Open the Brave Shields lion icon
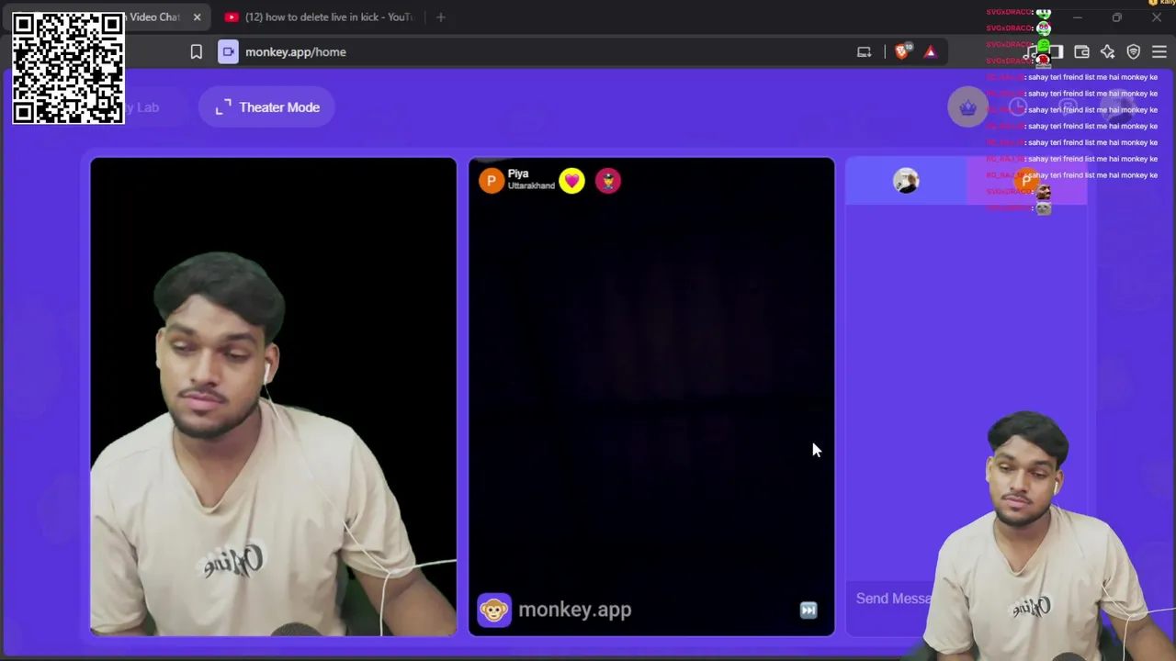 (900, 52)
